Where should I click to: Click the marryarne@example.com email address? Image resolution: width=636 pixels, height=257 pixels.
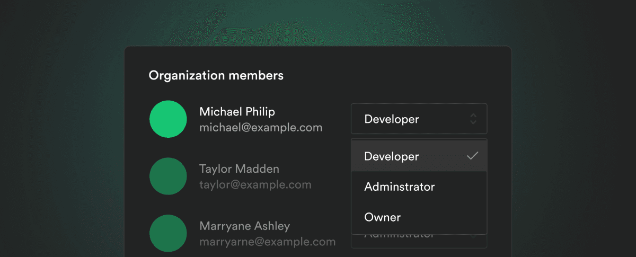coord(267,242)
